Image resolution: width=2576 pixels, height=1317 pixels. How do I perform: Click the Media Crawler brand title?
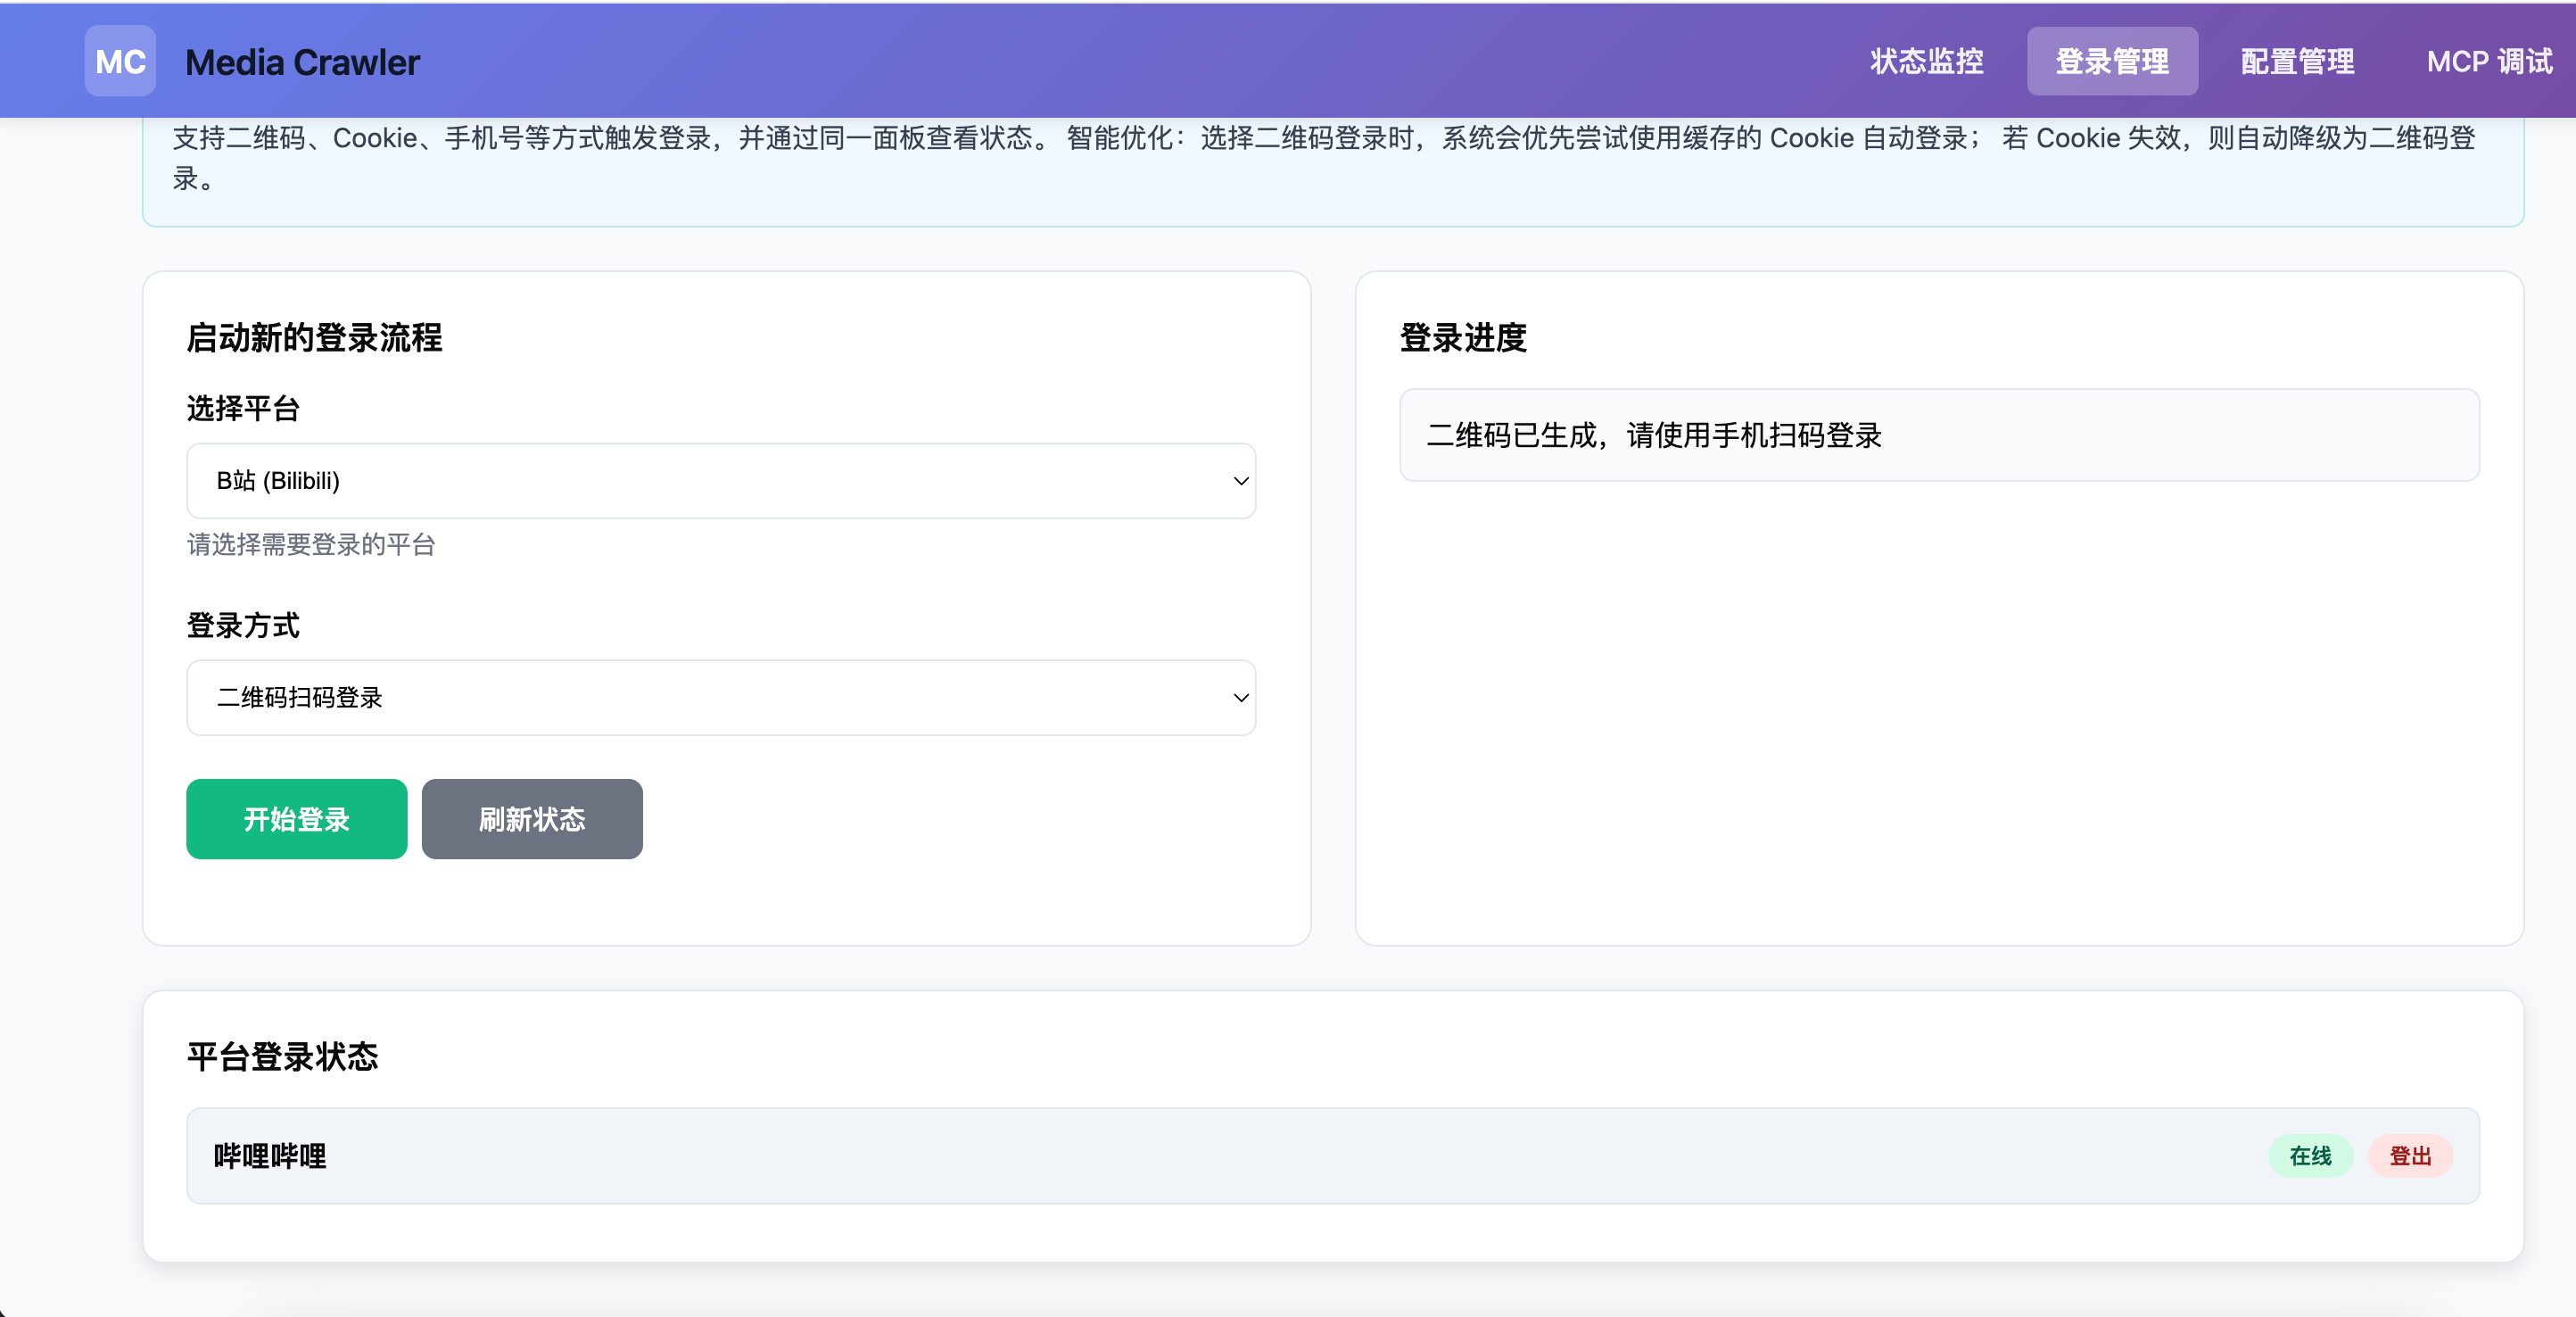[x=302, y=62]
